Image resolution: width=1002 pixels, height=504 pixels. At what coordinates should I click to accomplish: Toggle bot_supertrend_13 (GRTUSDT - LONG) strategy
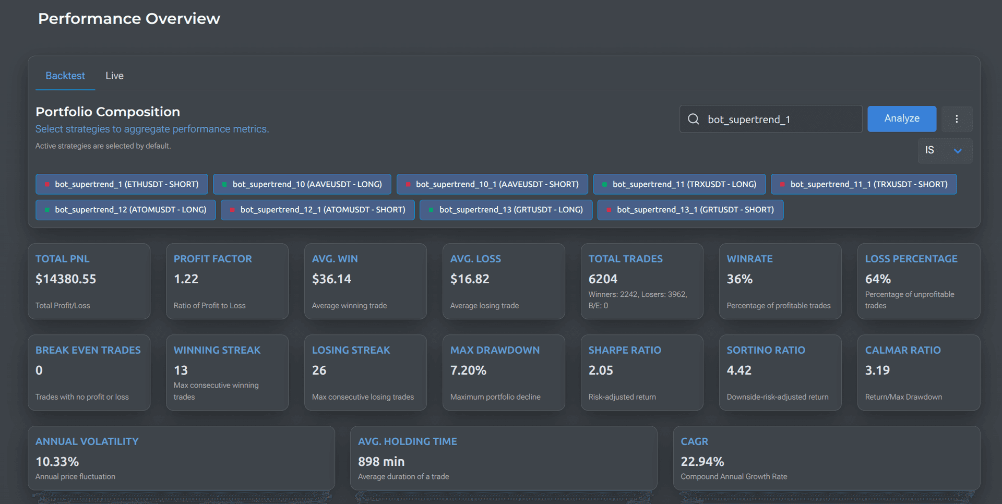click(x=506, y=210)
